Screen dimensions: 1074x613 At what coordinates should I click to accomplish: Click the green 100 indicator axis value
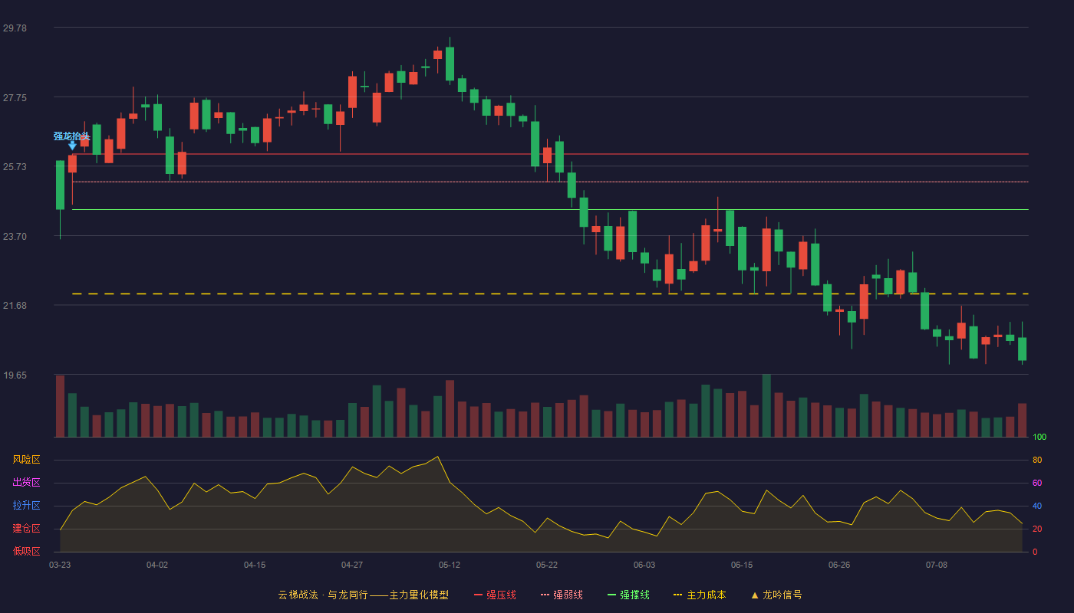point(1039,438)
